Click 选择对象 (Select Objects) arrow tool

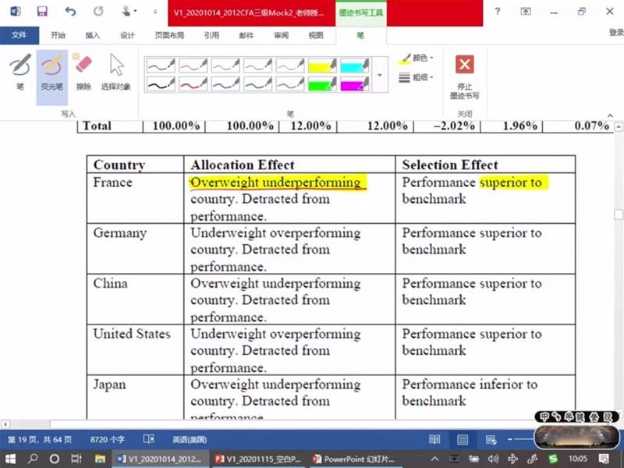click(x=115, y=71)
